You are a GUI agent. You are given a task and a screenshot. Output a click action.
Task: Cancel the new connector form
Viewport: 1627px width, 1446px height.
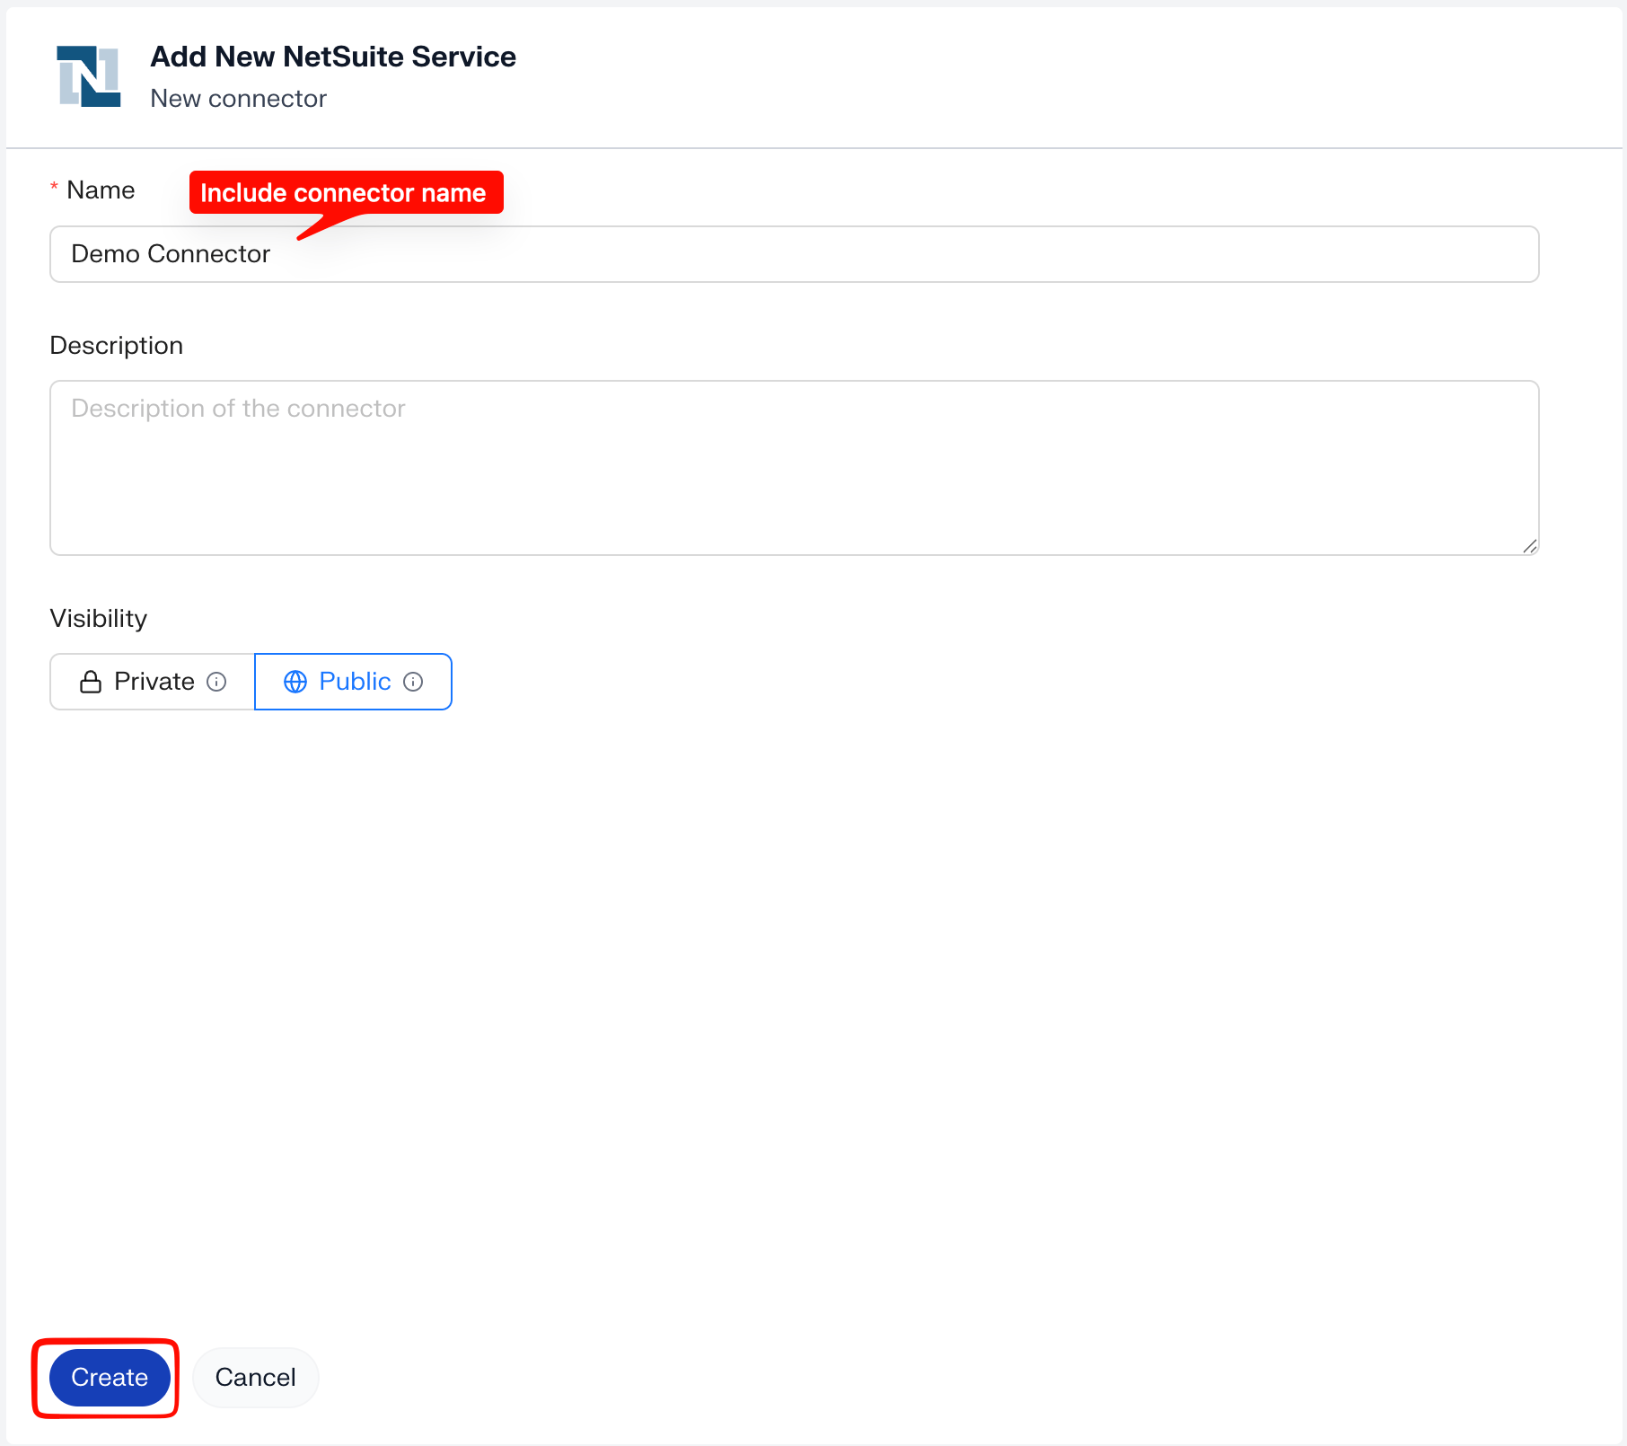click(256, 1377)
